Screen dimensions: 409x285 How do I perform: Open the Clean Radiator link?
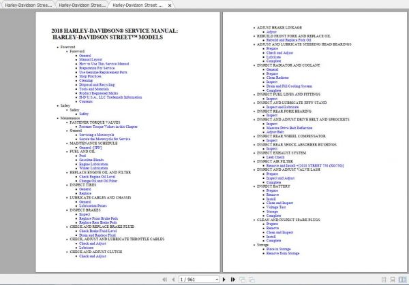tap(277, 78)
